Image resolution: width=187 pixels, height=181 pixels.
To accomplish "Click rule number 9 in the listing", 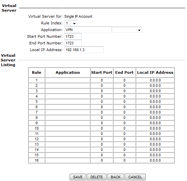I will click(x=37, y=123).
